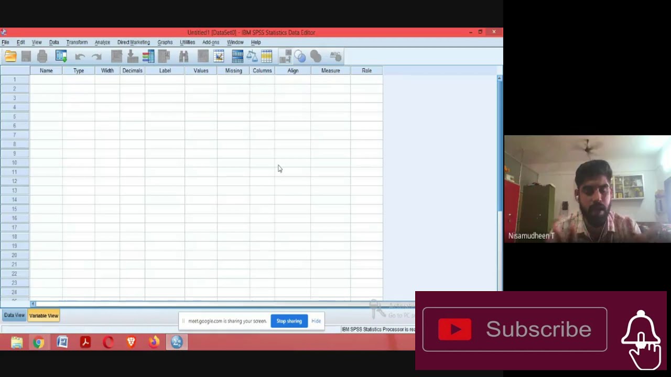Switch to the Data View tab
The width and height of the screenshot is (671, 377).
coord(14,315)
